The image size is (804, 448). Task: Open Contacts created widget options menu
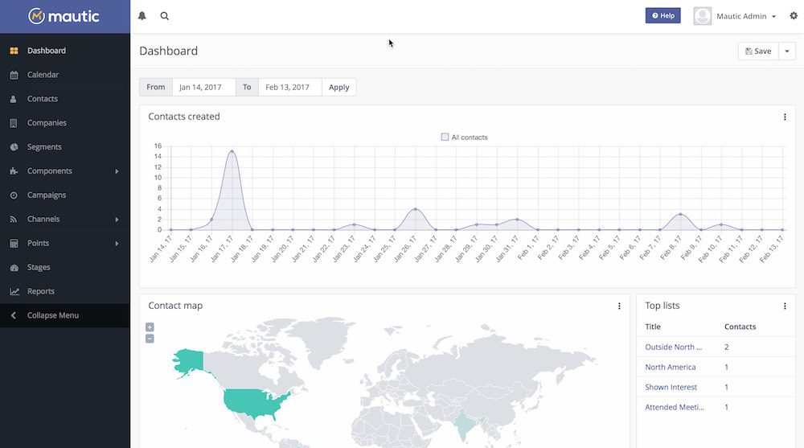(785, 117)
